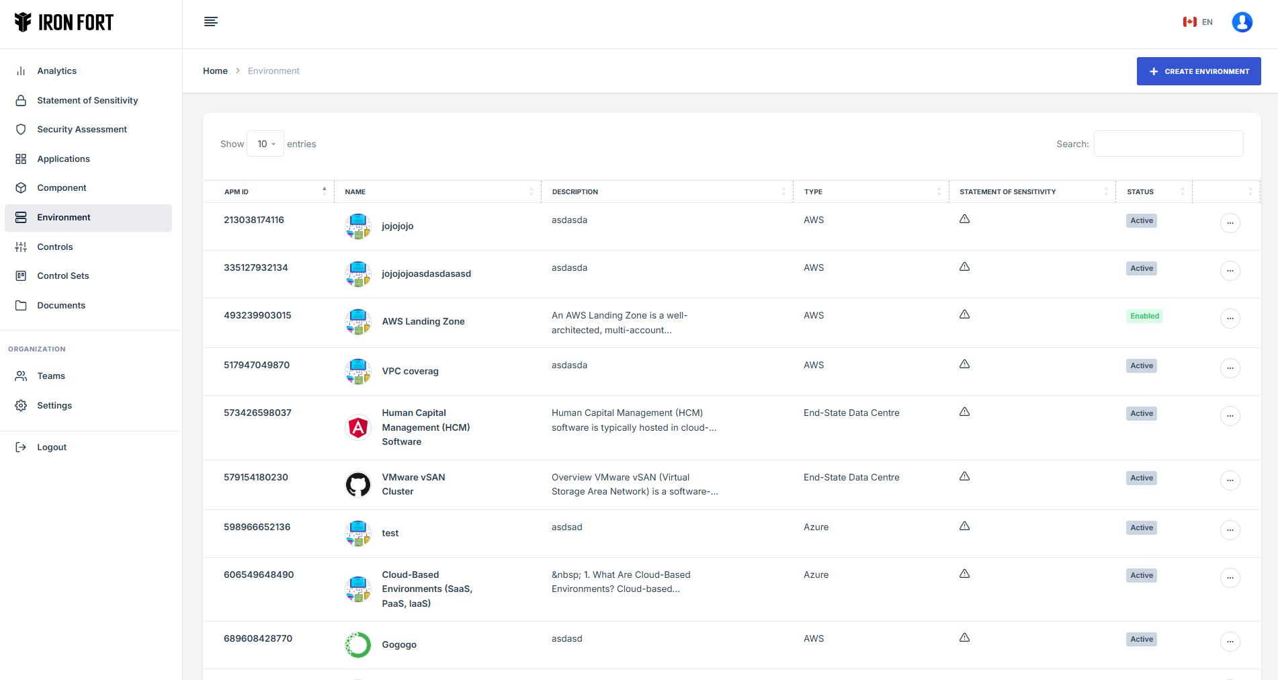Click the Human Capital Management Angular logo
Image resolution: width=1278 pixels, height=680 pixels.
(358, 427)
